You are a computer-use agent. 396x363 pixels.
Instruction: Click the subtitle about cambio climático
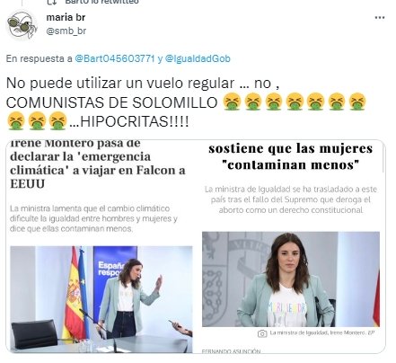(x=93, y=218)
